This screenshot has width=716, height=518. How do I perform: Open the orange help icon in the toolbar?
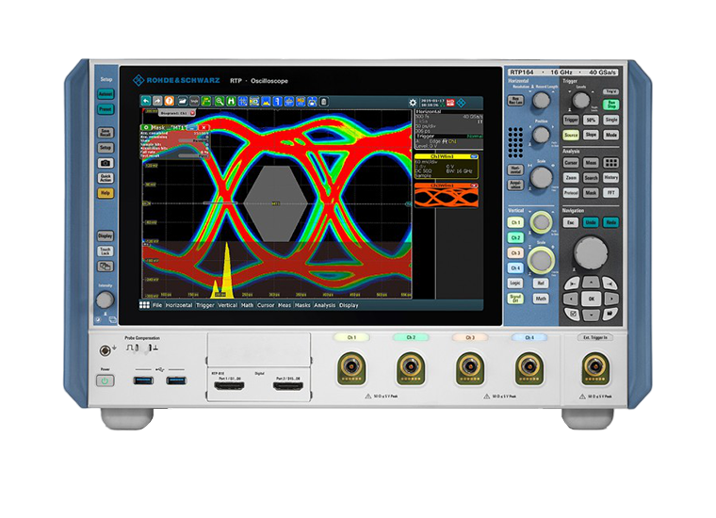(x=169, y=102)
